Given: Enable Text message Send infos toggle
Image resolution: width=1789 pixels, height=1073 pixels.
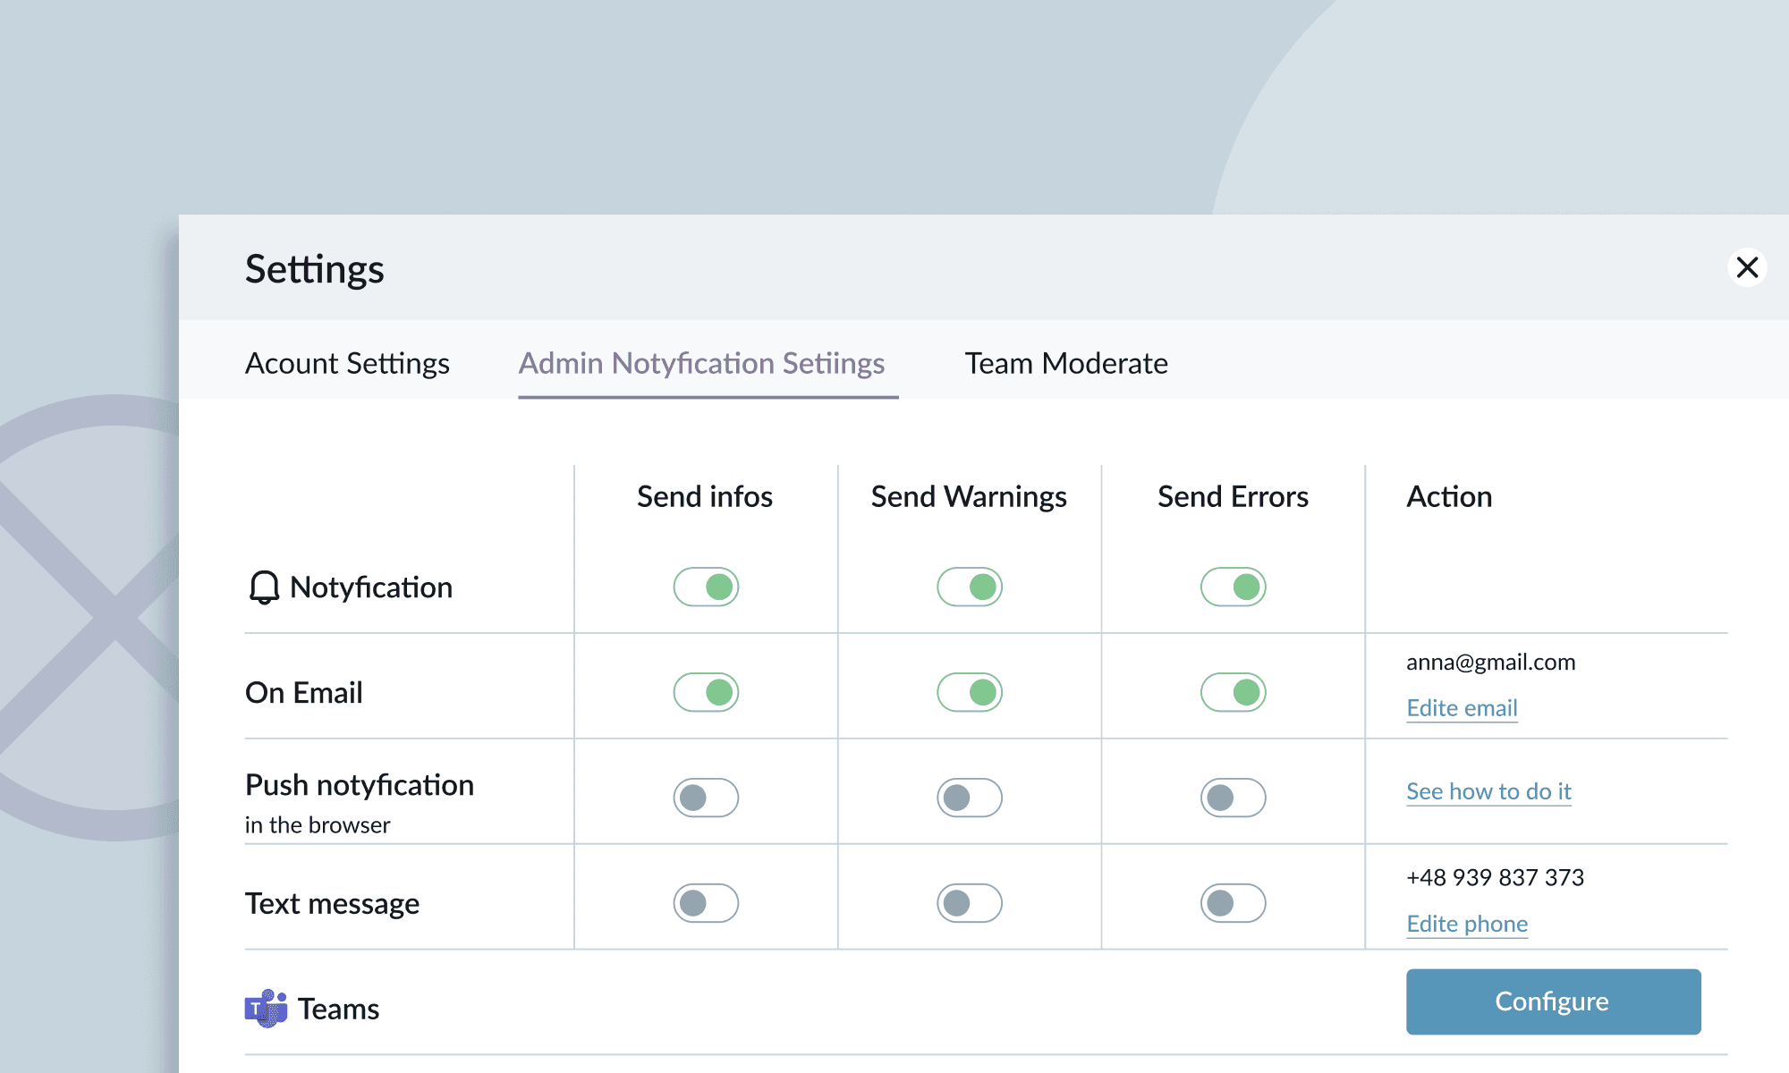Looking at the screenshot, I should tap(706, 903).
